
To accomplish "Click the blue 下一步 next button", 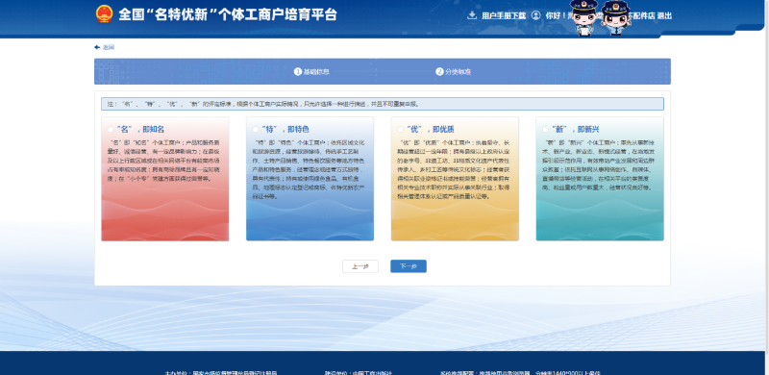I will (409, 266).
